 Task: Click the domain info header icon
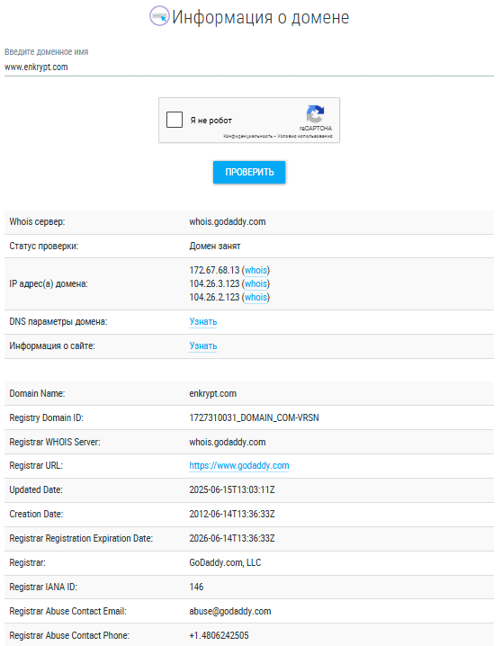click(159, 16)
